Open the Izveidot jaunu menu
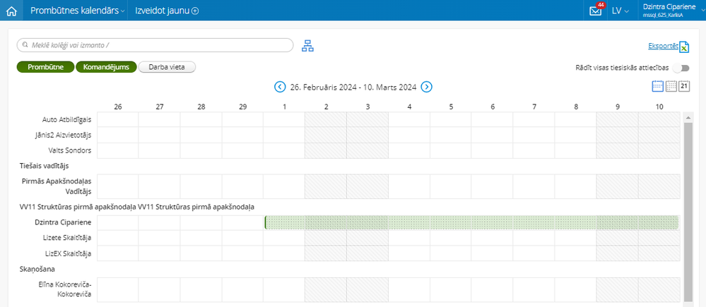Screen dimensions: 706x307 (167, 11)
